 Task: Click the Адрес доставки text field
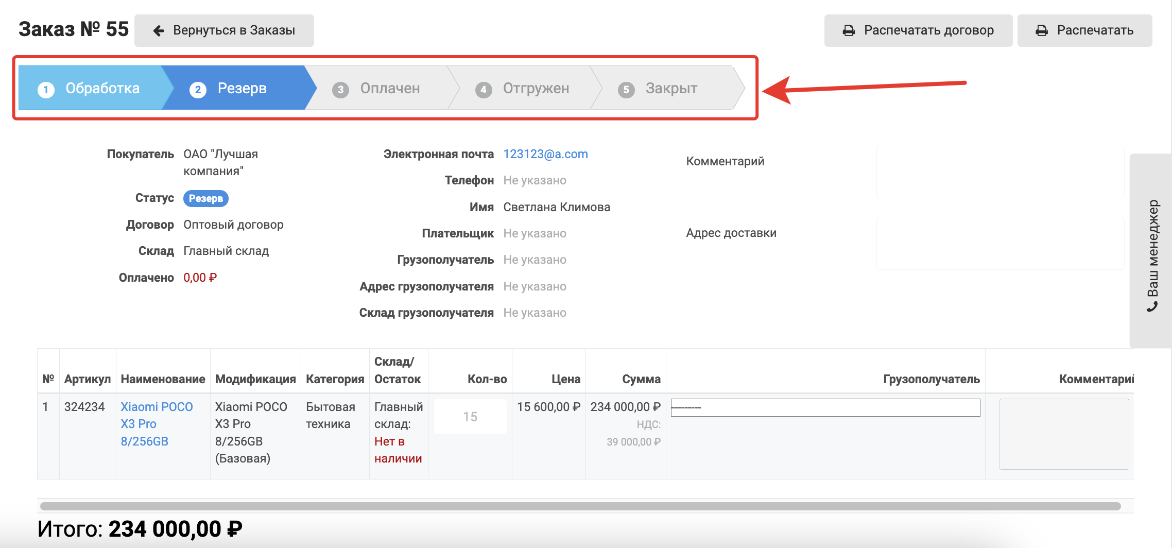(1000, 243)
